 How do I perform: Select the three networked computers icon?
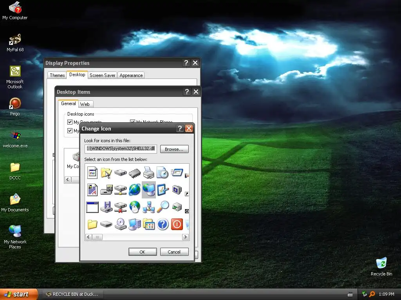click(x=148, y=207)
